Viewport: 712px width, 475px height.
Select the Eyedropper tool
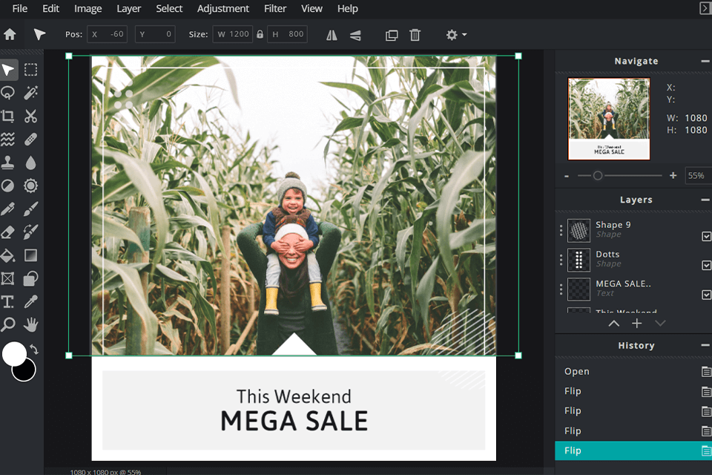(x=30, y=301)
